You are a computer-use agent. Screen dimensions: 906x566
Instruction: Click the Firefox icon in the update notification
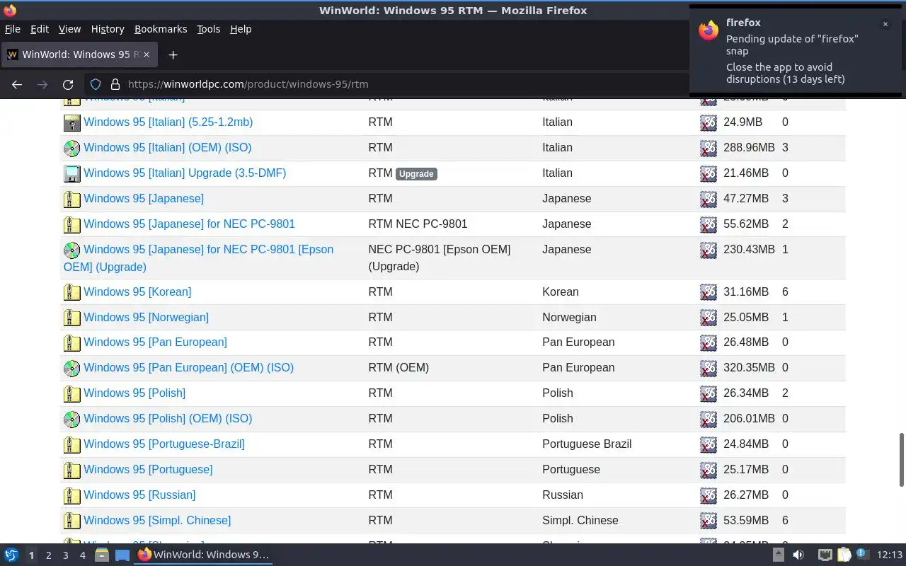point(709,30)
